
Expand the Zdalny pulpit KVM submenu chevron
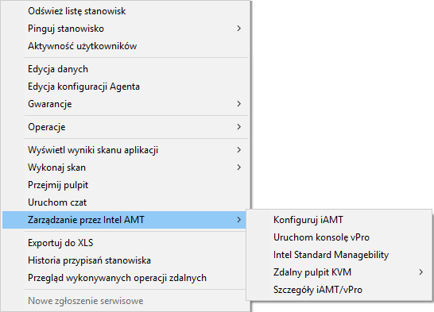pos(421,272)
